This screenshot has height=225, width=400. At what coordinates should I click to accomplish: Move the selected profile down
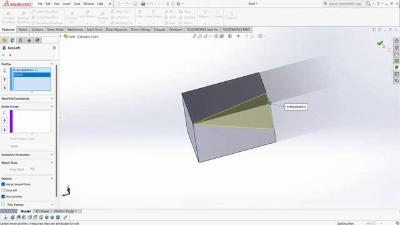coord(4,87)
